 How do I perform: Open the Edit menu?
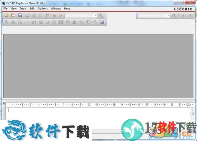pyautogui.click(x=32, y=9)
